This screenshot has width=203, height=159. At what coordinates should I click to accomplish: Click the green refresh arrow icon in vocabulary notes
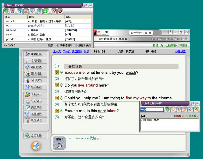point(46,11)
